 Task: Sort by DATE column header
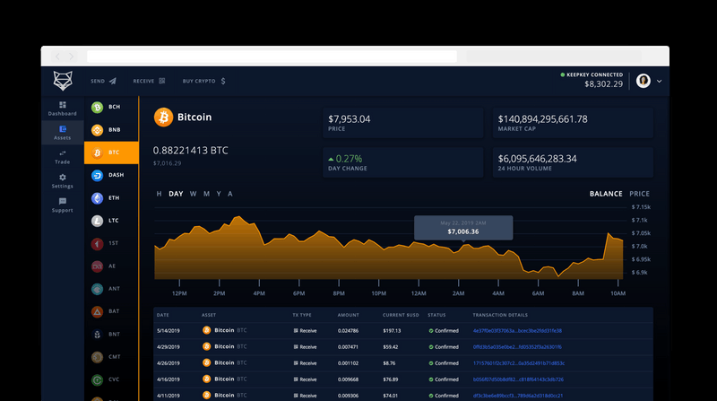163,315
